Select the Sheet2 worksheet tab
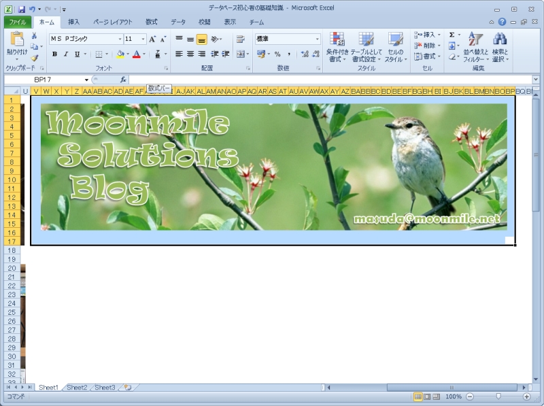 (x=76, y=388)
